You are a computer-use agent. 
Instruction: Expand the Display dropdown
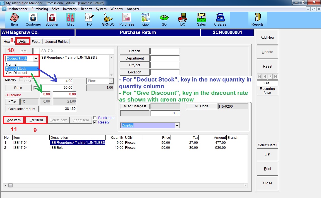(177, 126)
